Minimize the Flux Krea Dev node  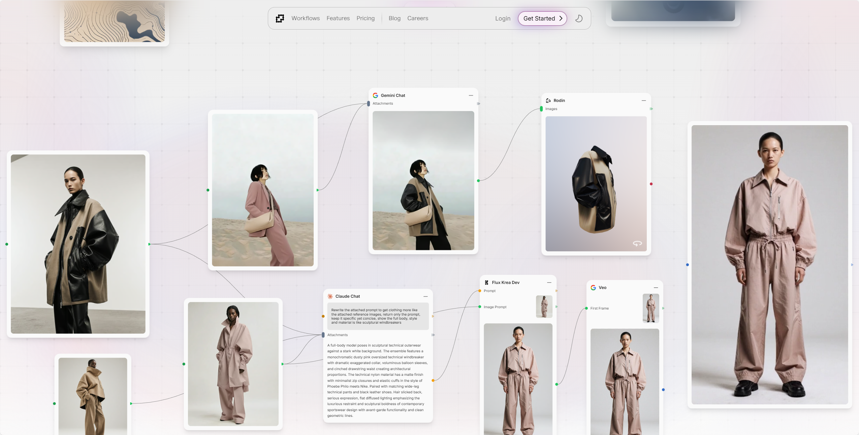[x=549, y=283]
